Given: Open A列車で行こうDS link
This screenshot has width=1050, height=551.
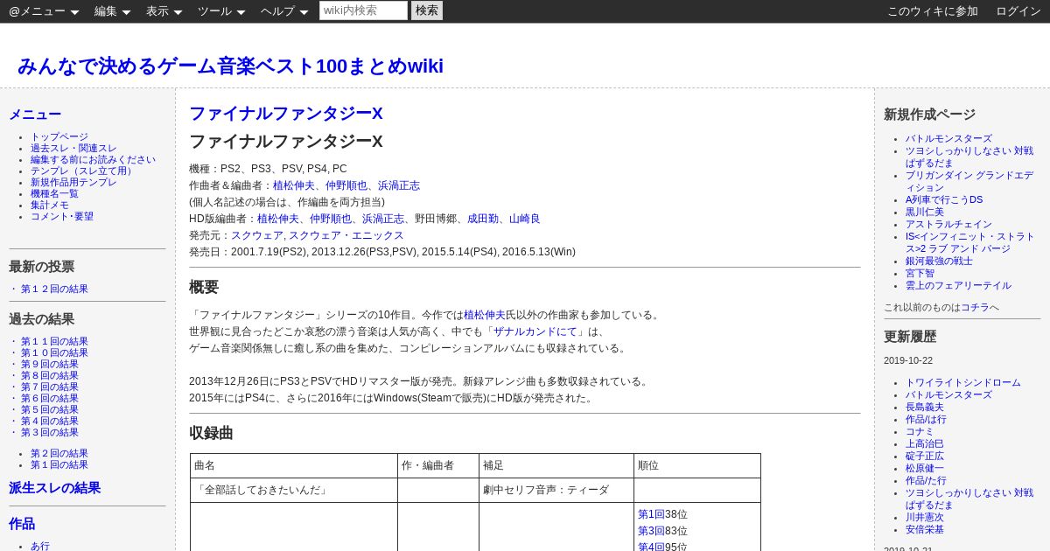Looking at the screenshot, I should point(944,200).
